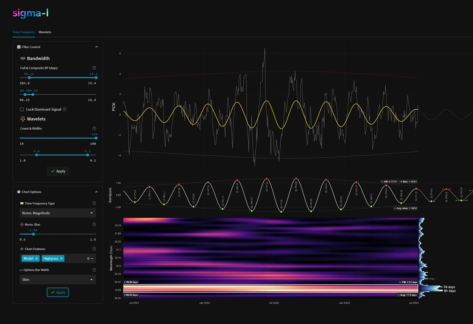The image size is (473, 324).
Task: Click the 12 Jun 22 bandpass peak marker
Action: [x=267, y=179]
